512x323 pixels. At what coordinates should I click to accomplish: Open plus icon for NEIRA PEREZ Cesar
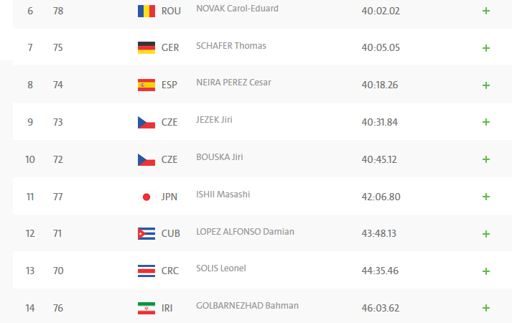coord(486,85)
